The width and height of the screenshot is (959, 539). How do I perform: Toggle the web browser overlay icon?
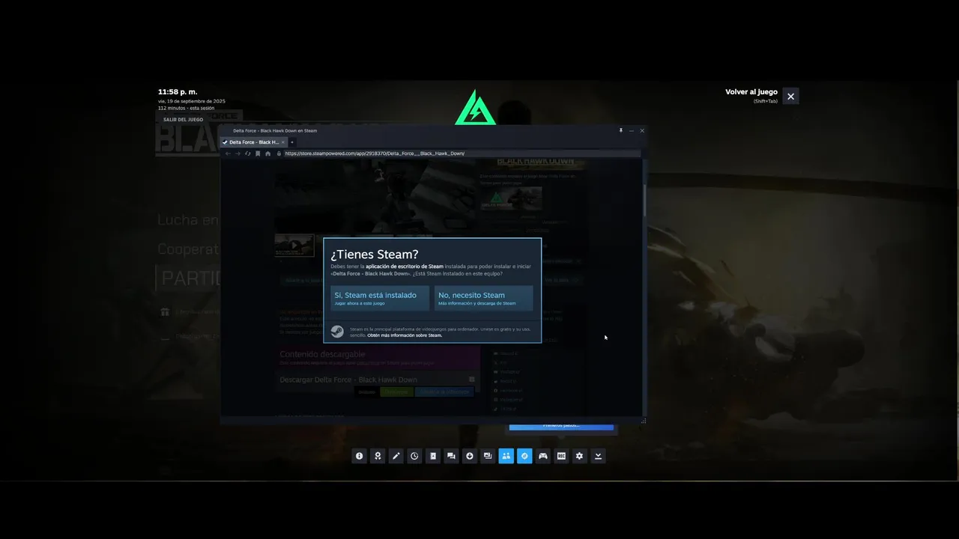click(524, 456)
